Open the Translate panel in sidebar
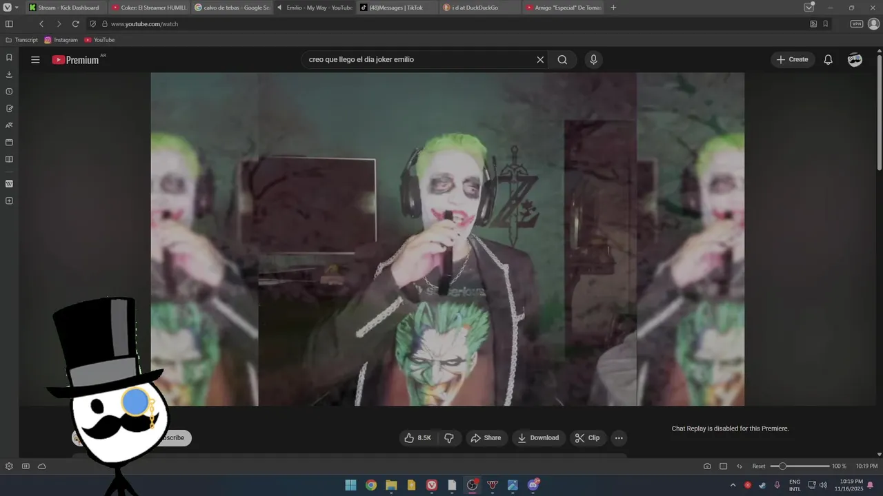 click(x=9, y=125)
